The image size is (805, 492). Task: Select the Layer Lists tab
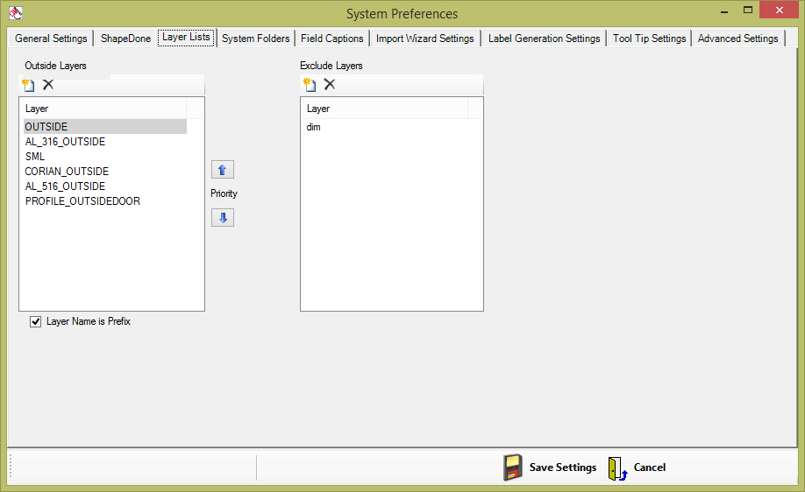[x=186, y=38]
